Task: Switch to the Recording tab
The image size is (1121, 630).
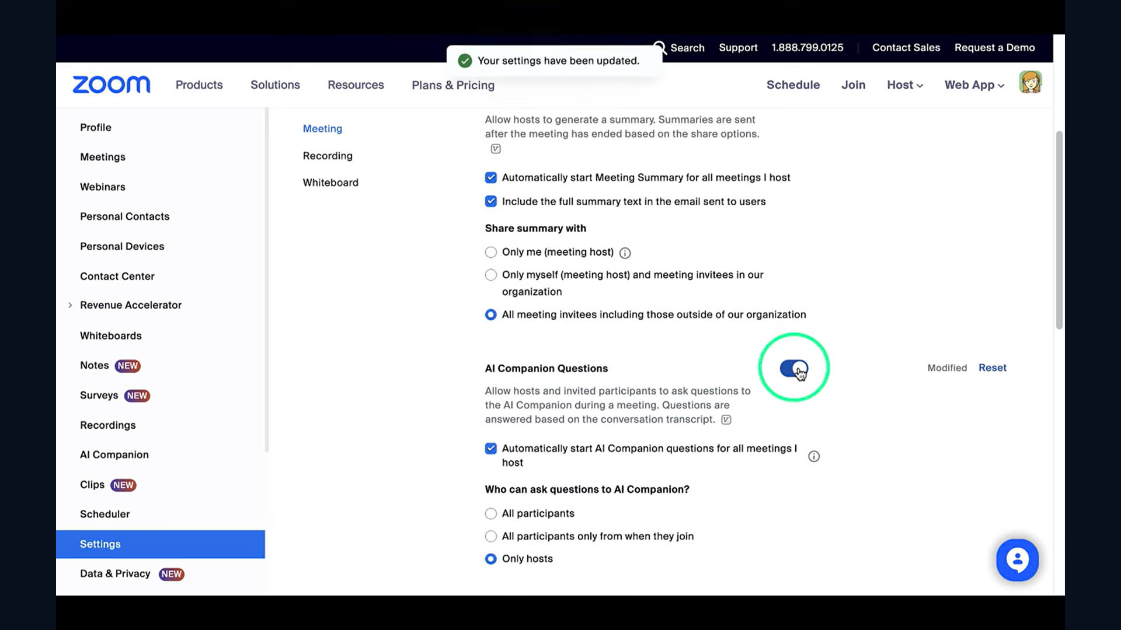Action: [327, 156]
